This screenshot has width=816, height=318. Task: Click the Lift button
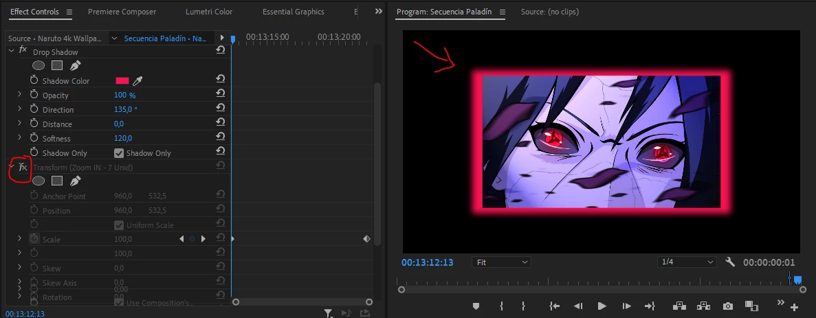[679, 306]
